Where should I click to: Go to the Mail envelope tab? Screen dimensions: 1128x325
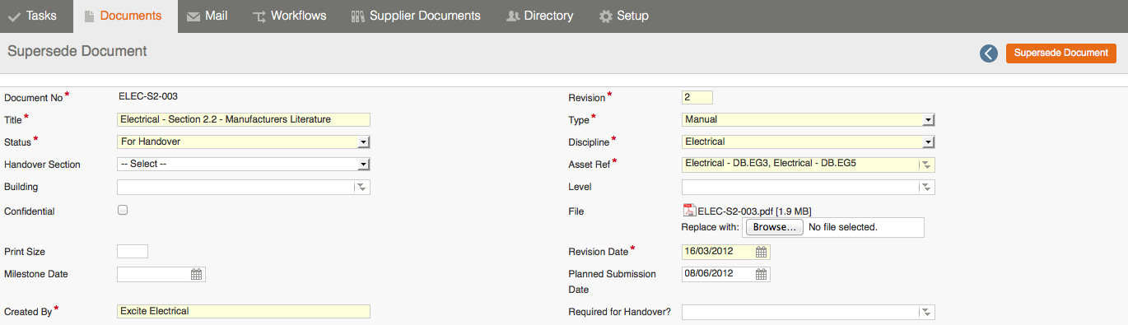click(207, 16)
